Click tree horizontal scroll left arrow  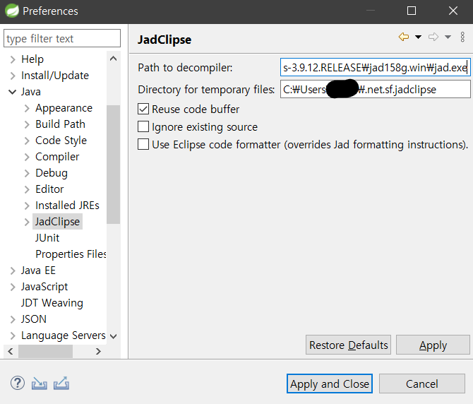[x=11, y=351]
